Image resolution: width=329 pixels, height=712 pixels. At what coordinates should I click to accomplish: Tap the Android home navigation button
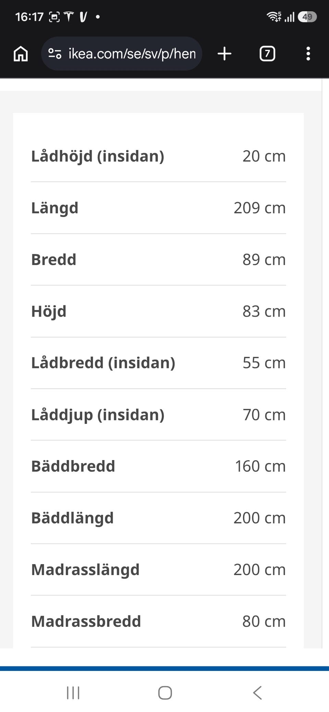(x=165, y=693)
